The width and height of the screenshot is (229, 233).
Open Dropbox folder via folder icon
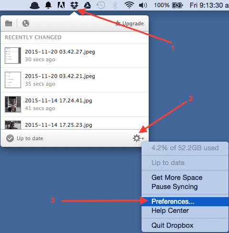9,23
